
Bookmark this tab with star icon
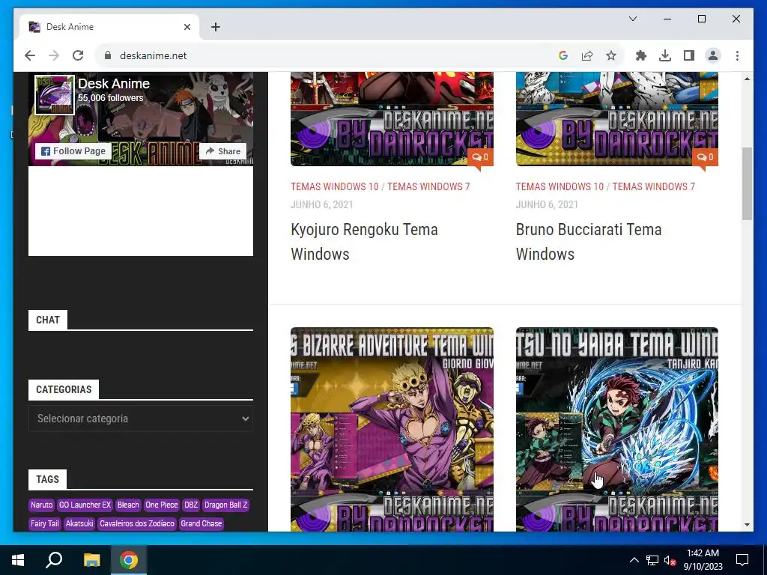click(x=611, y=55)
